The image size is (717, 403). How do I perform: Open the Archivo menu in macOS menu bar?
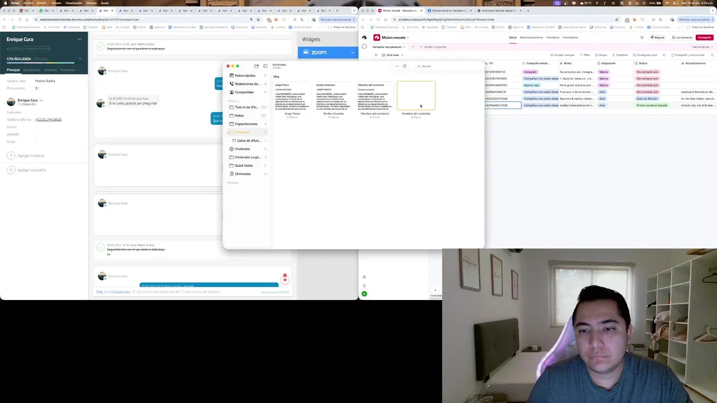28,3
